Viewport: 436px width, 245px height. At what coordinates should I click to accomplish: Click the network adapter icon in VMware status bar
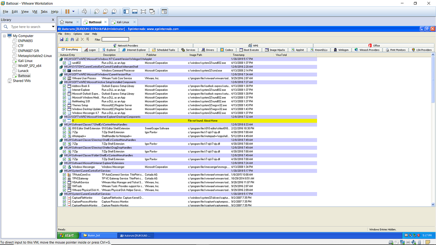click(x=402, y=242)
